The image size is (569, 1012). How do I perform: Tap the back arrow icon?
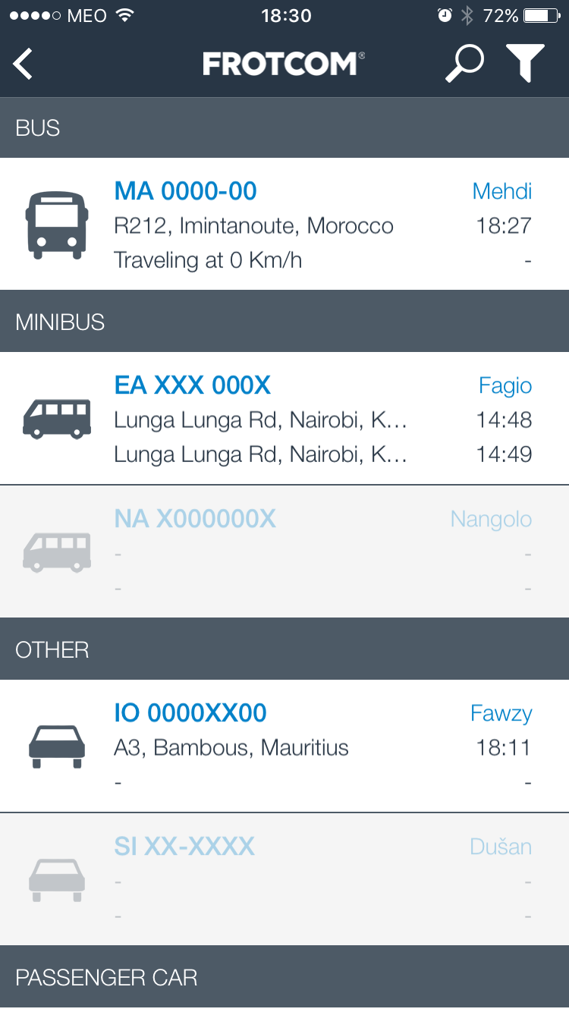click(24, 64)
